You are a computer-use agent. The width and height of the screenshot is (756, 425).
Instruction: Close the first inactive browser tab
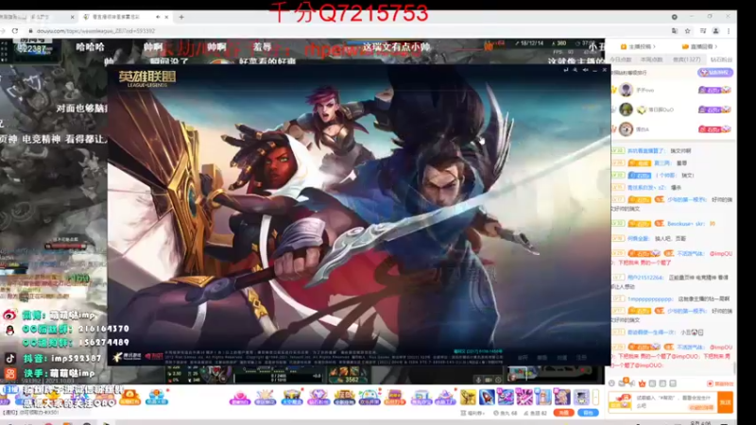pyautogui.click(x=73, y=17)
